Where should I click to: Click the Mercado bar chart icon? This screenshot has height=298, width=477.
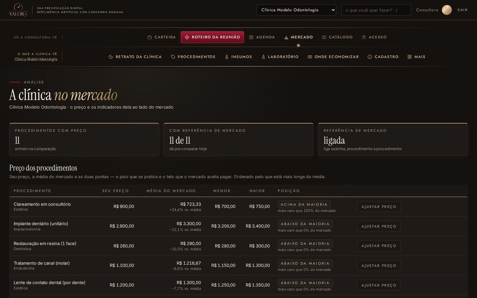pyautogui.click(x=286, y=37)
